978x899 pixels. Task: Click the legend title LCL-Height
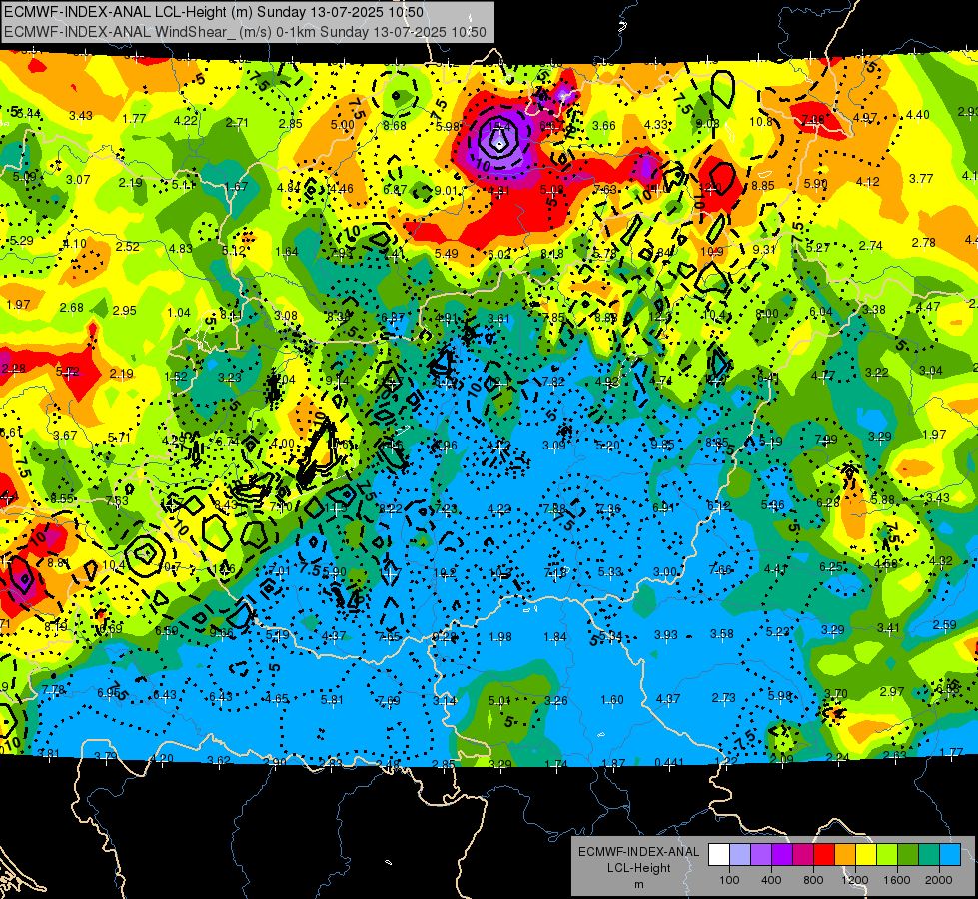[638, 868]
